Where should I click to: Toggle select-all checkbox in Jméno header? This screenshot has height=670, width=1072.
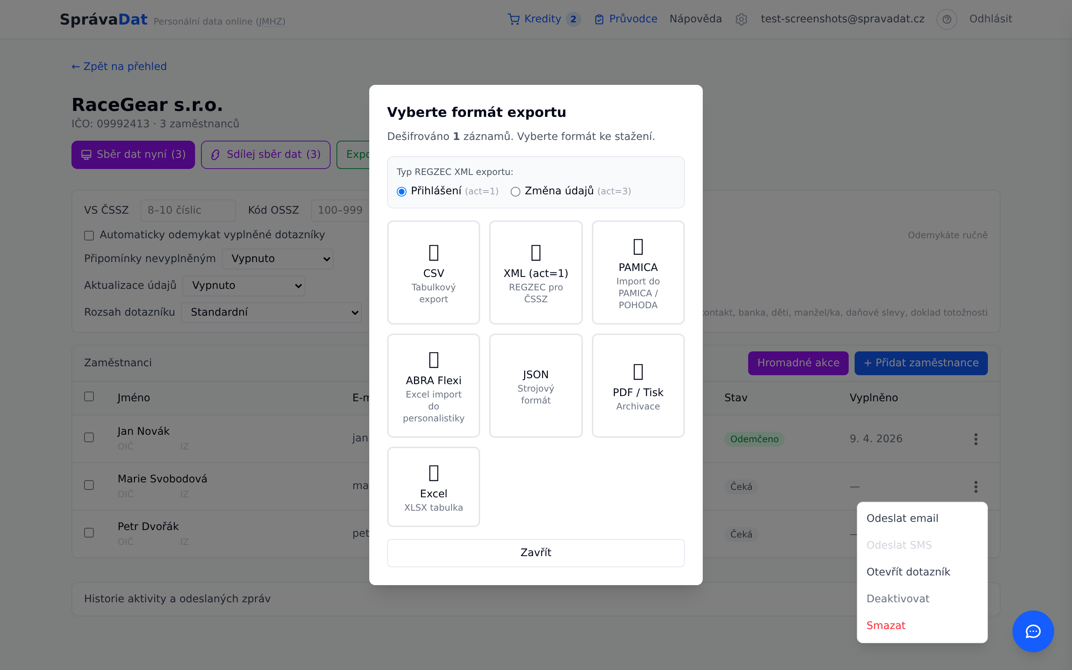tap(89, 396)
